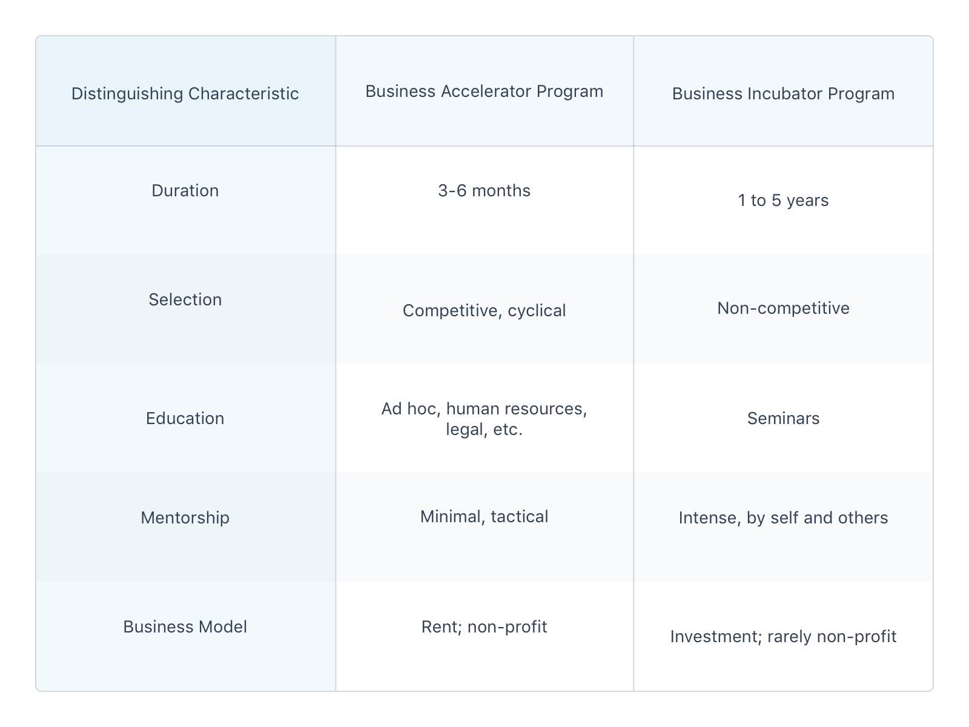Click the Duration row label
Viewport: 969px width, 727px height.
pyautogui.click(x=185, y=191)
